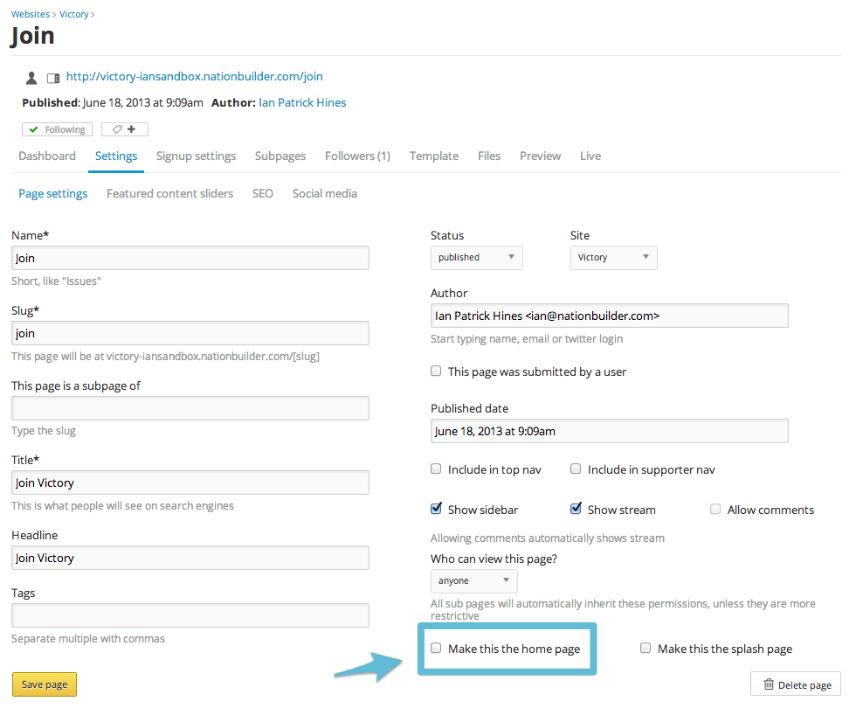Click the Tags input field
856x722 pixels.
pyautogui.click(x=190, y=615)
